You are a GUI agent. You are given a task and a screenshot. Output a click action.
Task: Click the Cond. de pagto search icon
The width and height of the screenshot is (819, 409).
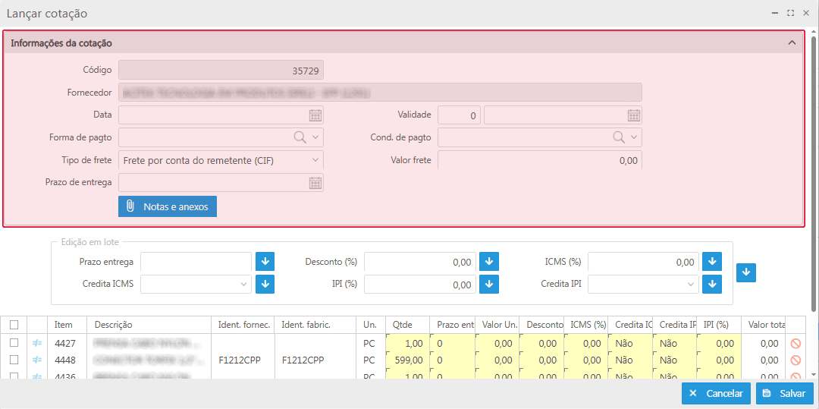click(x=619, y=137)
